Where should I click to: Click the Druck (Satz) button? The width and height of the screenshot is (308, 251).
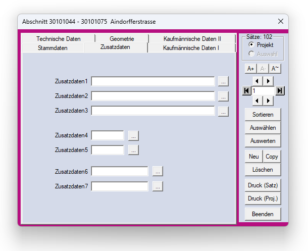point(263,185)
